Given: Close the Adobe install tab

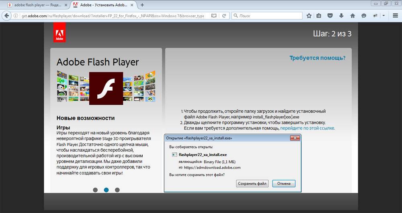Looking at the screenshot, I should point(133,5).
